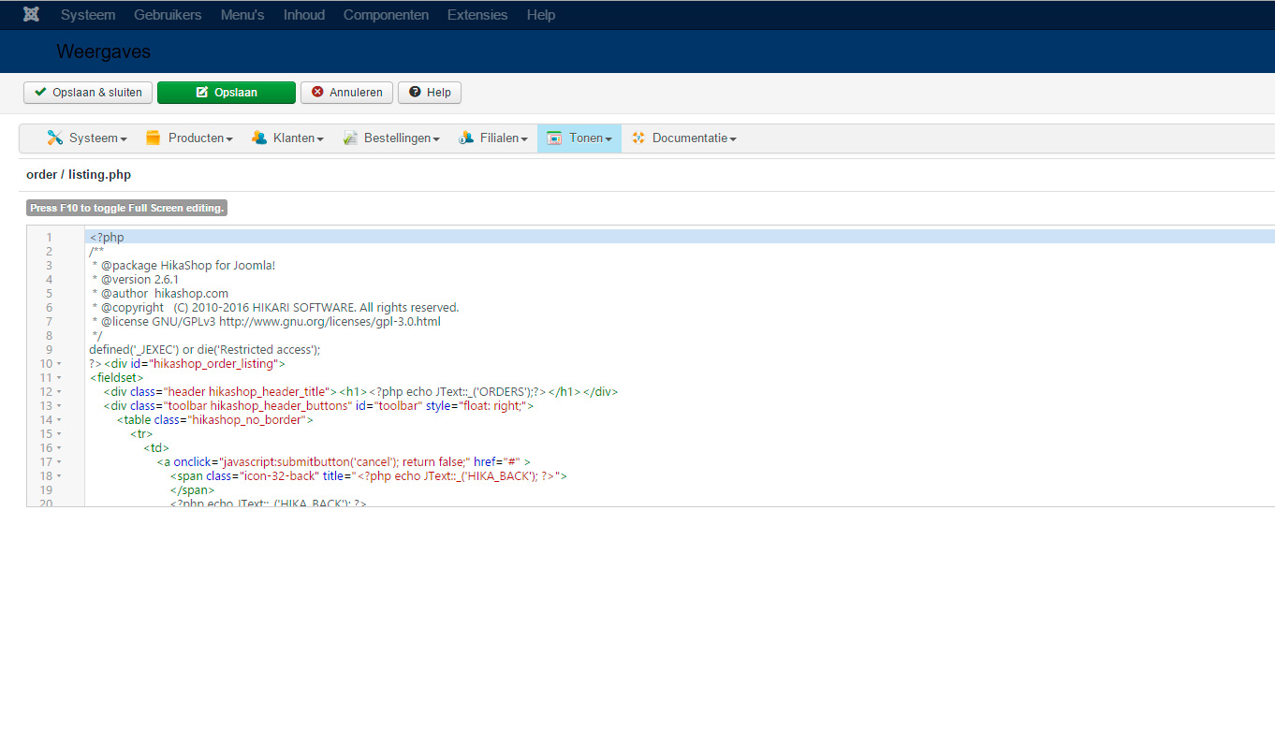The height and width of the screenshot is (744, 1275).
Task: Click the Help toolbar button
Action: click(430, 93)
